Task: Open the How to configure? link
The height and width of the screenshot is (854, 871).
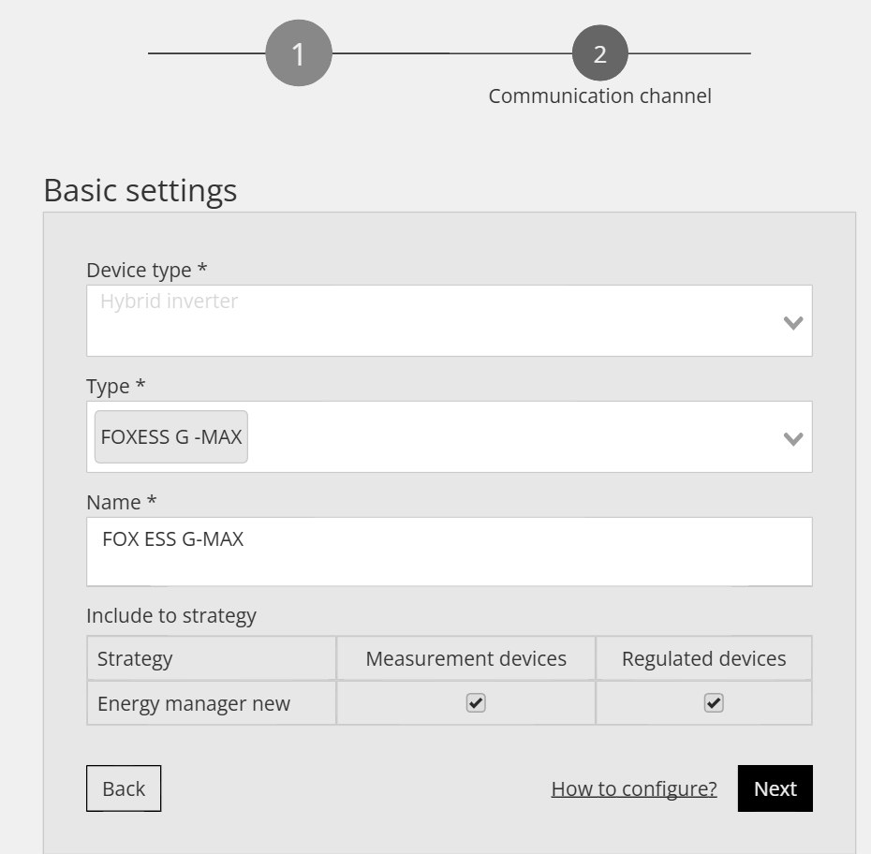Action: [634, 789]
